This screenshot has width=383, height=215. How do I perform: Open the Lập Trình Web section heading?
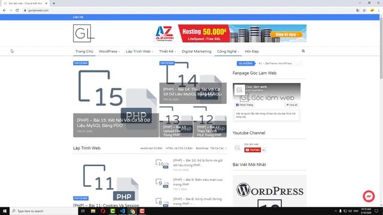[x=87, y=148]
